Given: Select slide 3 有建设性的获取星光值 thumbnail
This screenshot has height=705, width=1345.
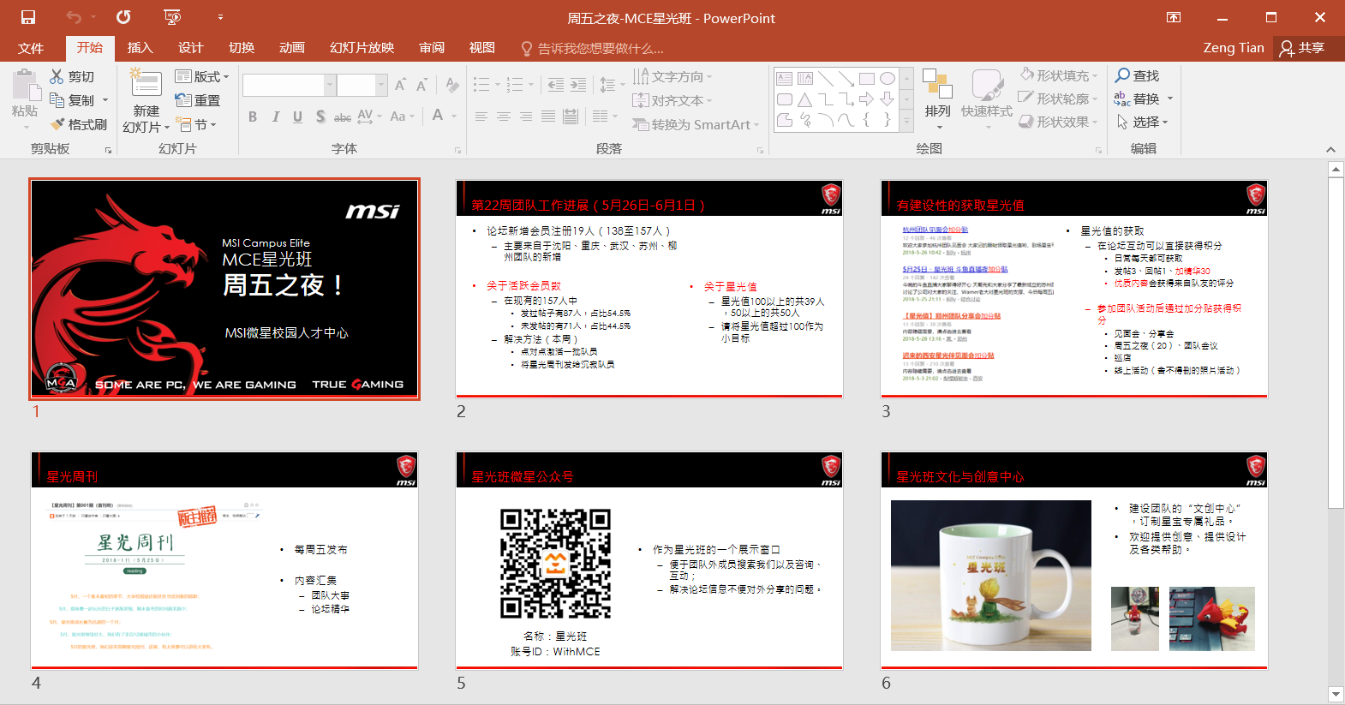Looking at the screenshot, I should tap(1074, 290).
